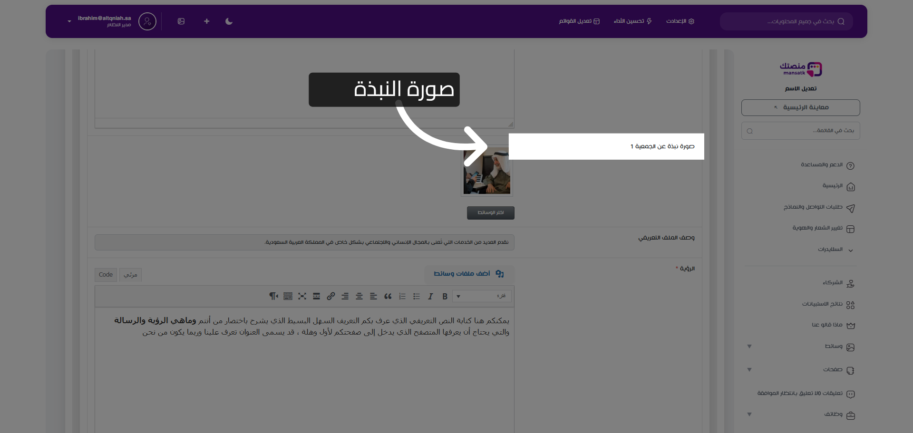Insert a blockquote in the editor
Image resolution: width=913 pixels, height=433 pixels.
pyautogui.click(x=388, y=296)
